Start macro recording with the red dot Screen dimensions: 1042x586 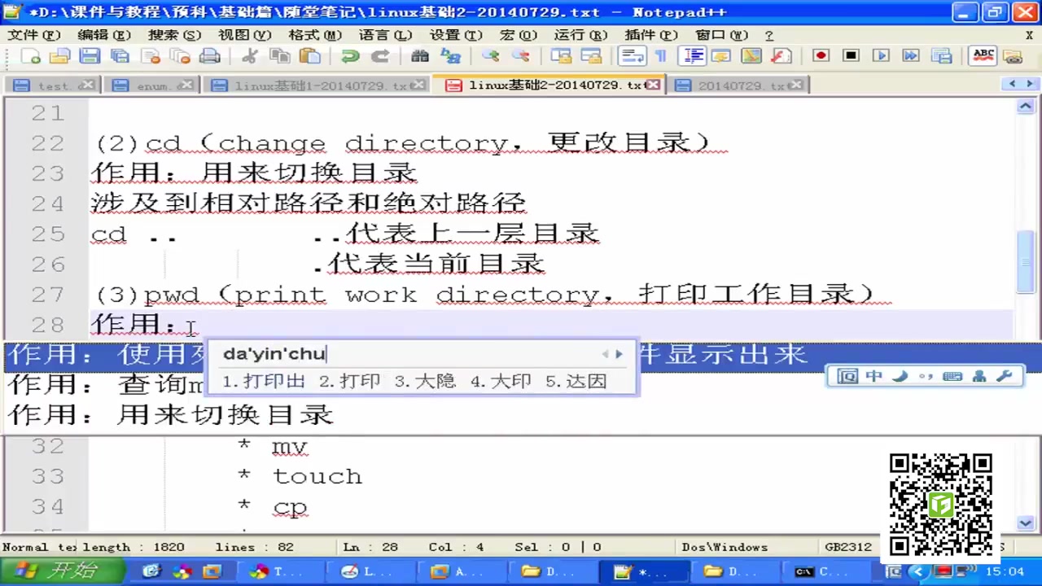(x=821, y=55)
